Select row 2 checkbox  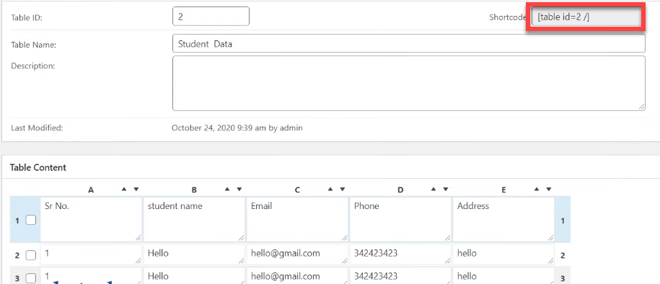click(x=31, y=255)
